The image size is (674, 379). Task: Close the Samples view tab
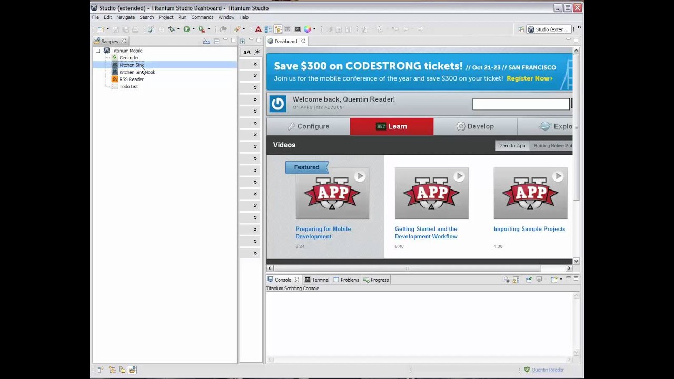click(x=124, y=41)
